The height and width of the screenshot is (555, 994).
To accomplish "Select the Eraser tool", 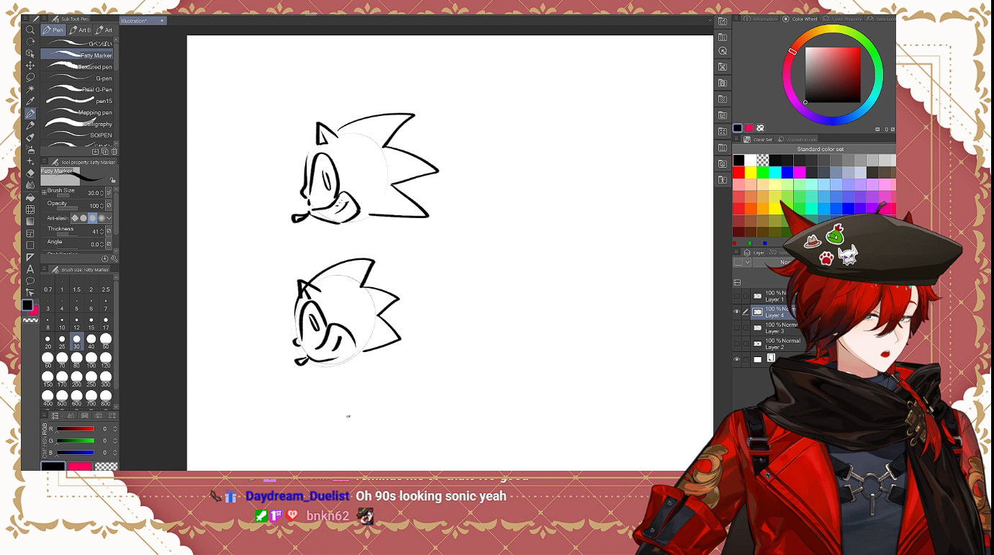I will point(30,173).
